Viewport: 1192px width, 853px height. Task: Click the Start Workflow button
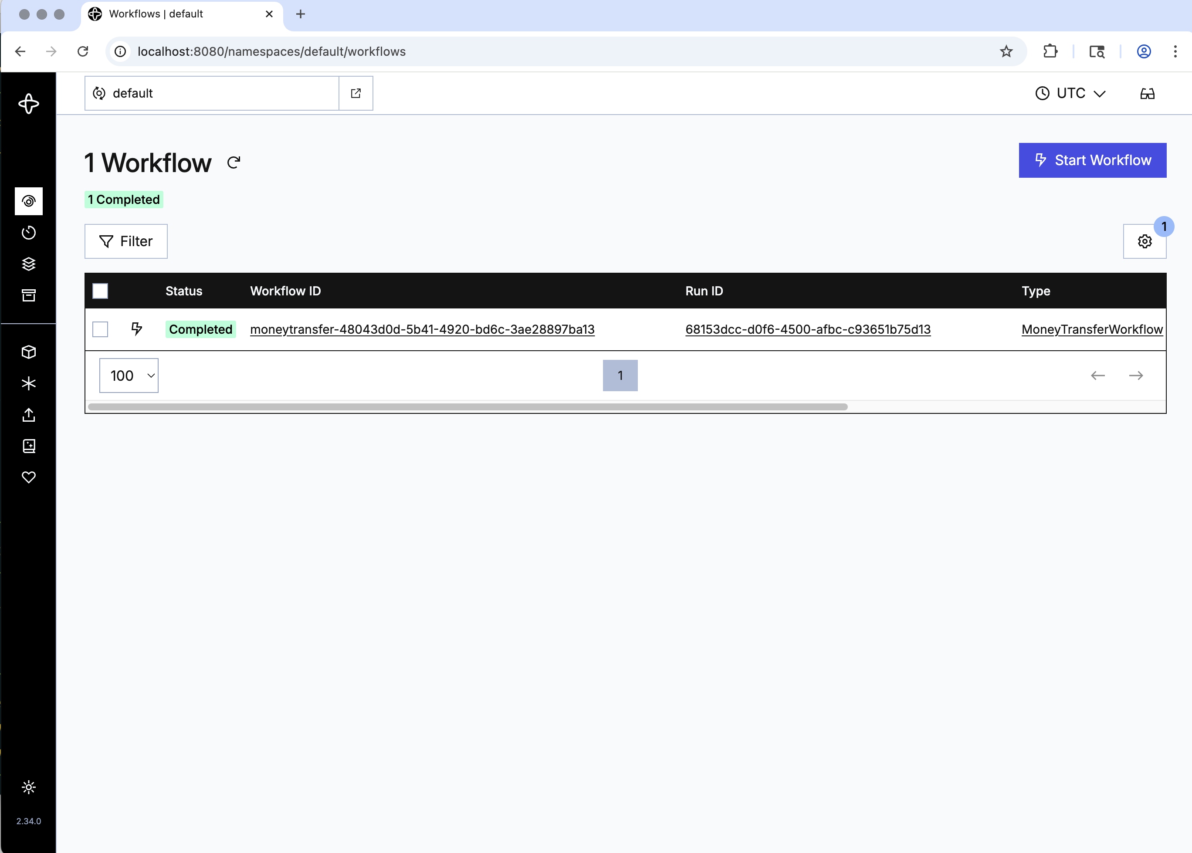1092,160
